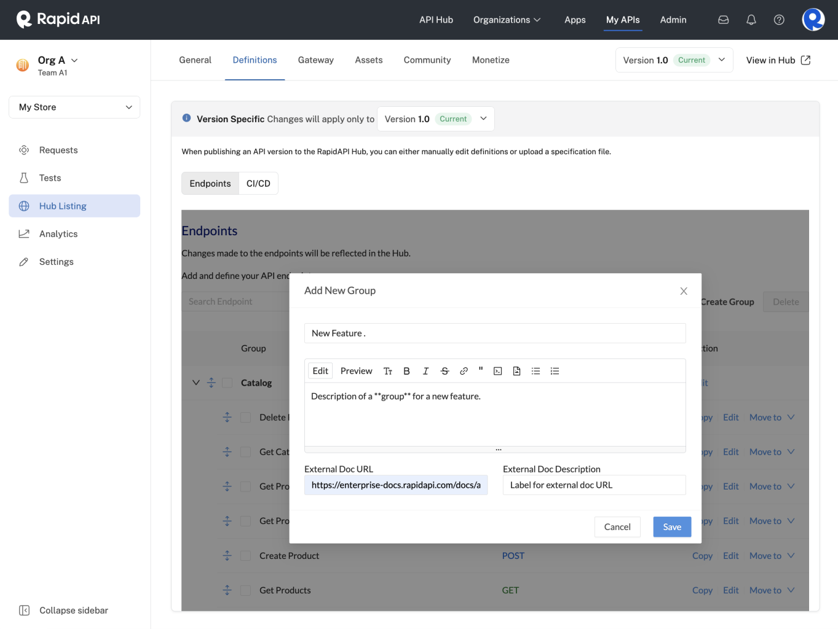Click the file attachment icon in editor

(x=516, y=371)
